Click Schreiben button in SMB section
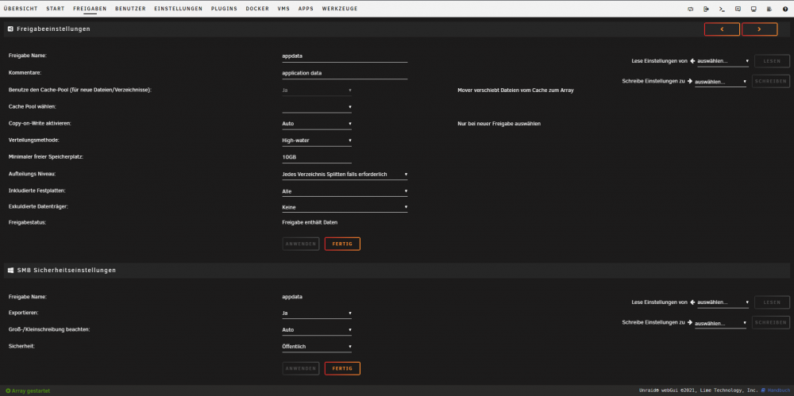This screenshot has height=396, width=794. tap(771, 322)
